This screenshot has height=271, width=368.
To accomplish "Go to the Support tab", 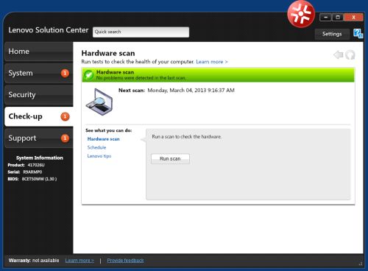I will pyautogui.click(x=39, y=138).
